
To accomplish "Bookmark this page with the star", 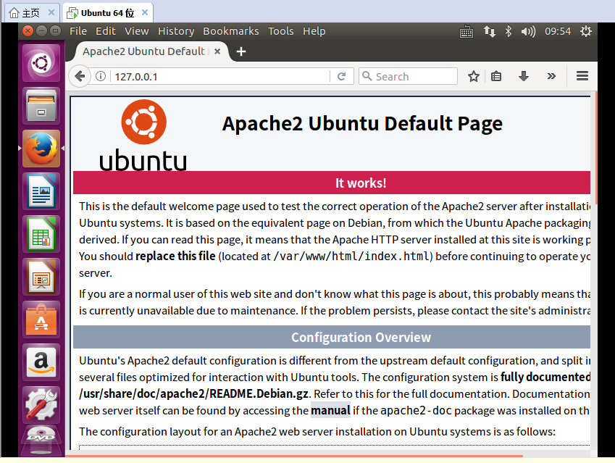I will coord(474,76).
